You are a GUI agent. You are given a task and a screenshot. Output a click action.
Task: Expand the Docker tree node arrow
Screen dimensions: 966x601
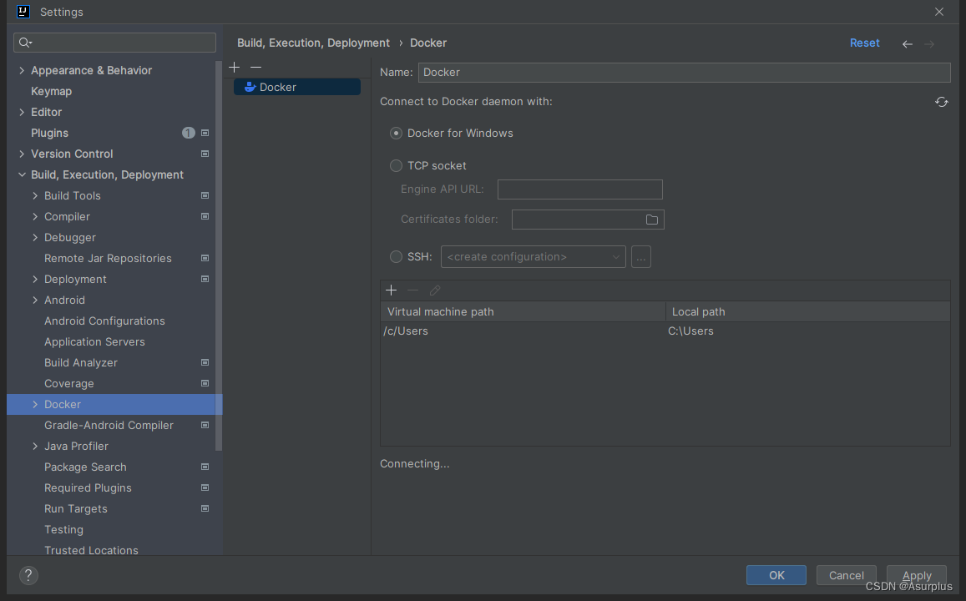click(x=35, y=405)
